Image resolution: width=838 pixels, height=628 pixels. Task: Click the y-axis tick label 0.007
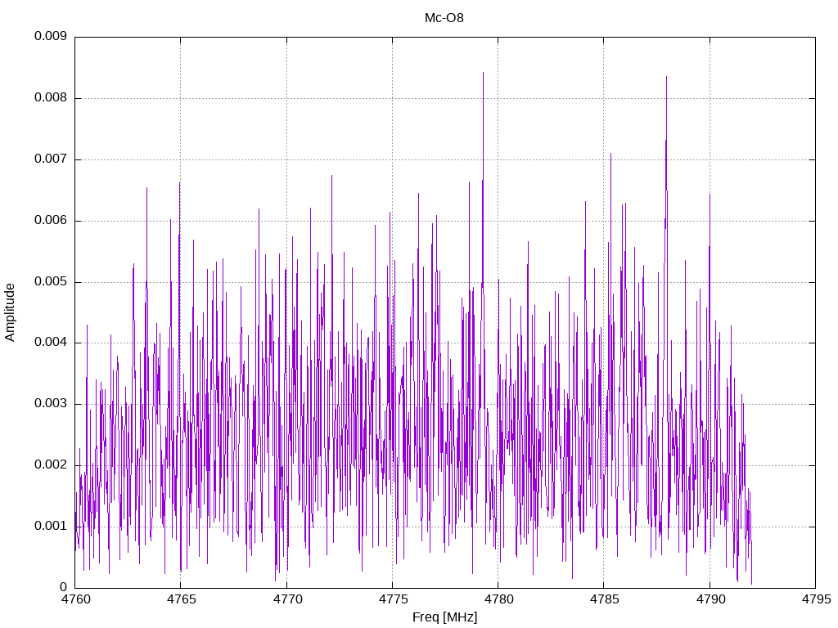pos(51,159)
